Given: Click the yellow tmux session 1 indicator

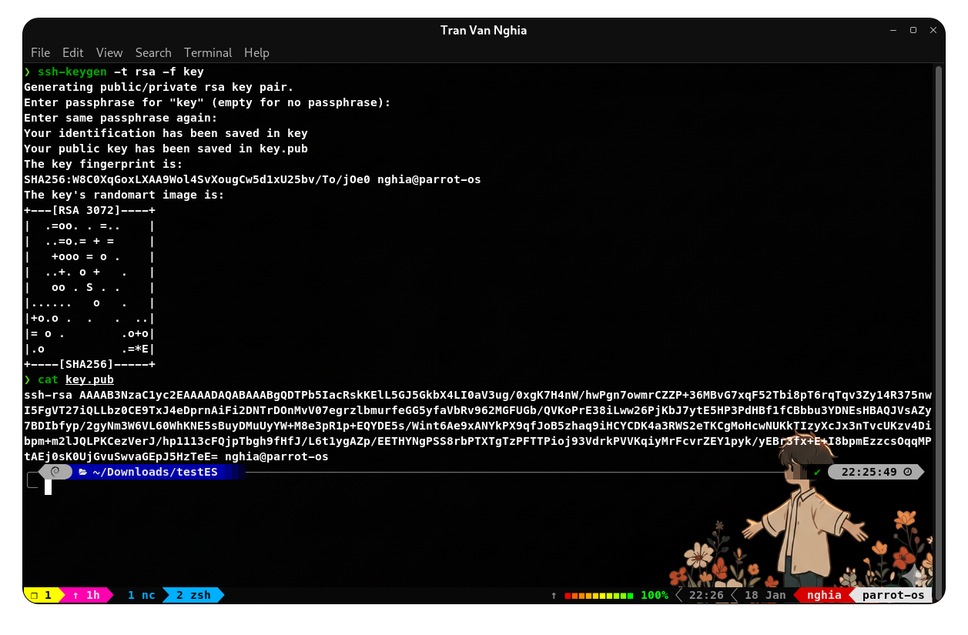Looking at the screenshot, I should click(42, 595).
